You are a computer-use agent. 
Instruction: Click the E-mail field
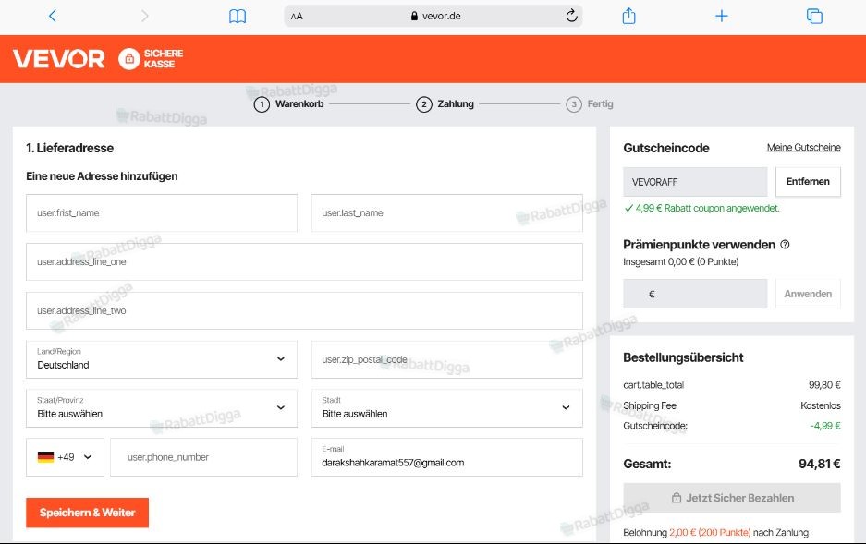click(x=446, y=457)
